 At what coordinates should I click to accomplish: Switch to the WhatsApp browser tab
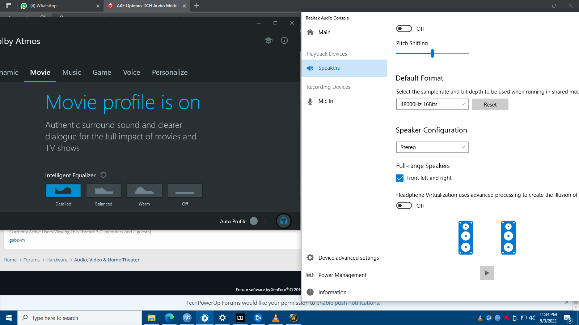(60, 6)
